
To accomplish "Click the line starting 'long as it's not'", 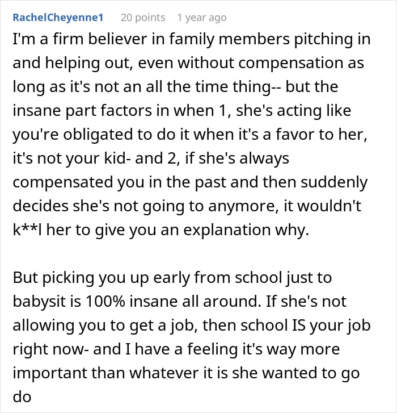I will point(175,87).
